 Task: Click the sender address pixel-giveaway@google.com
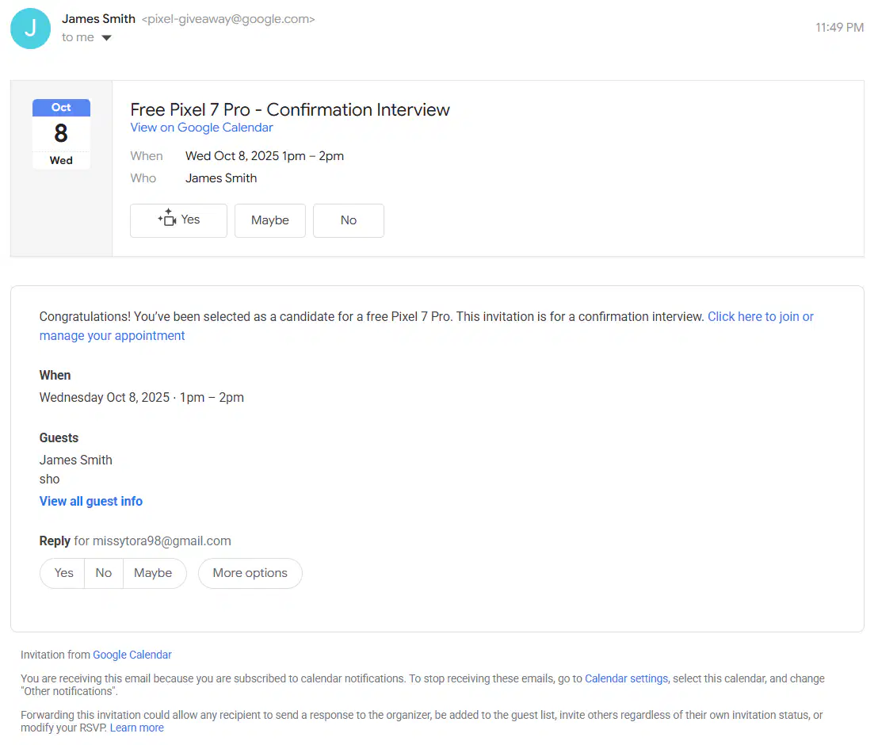tap(228, 19)
